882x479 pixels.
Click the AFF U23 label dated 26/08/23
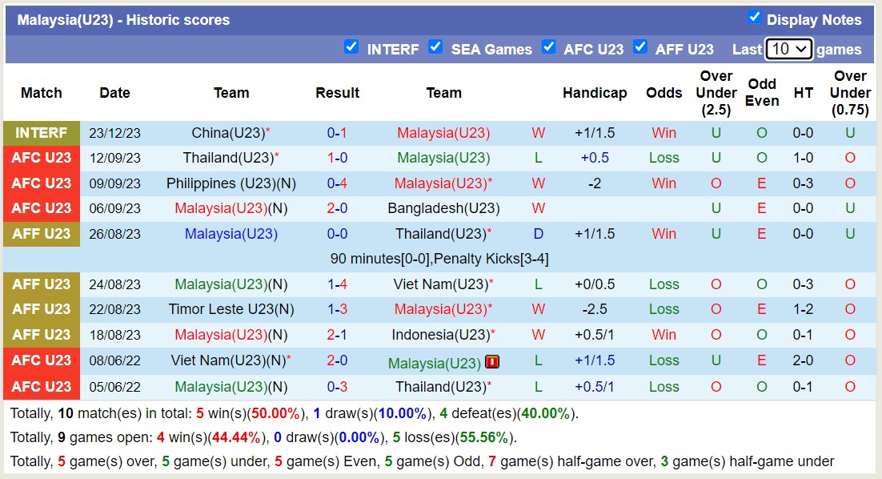[x=42, y=234]
